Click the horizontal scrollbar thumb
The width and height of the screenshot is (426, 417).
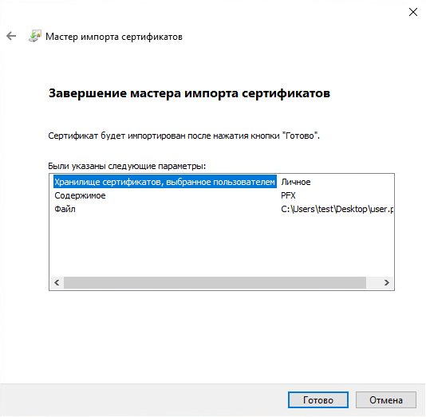(215, 282)
